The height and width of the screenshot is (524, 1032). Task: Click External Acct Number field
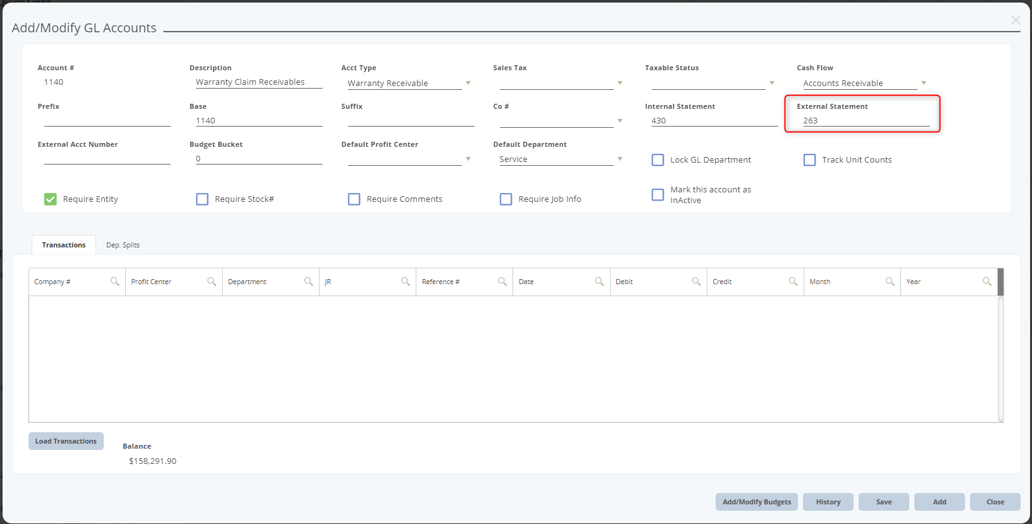point(107,158)
